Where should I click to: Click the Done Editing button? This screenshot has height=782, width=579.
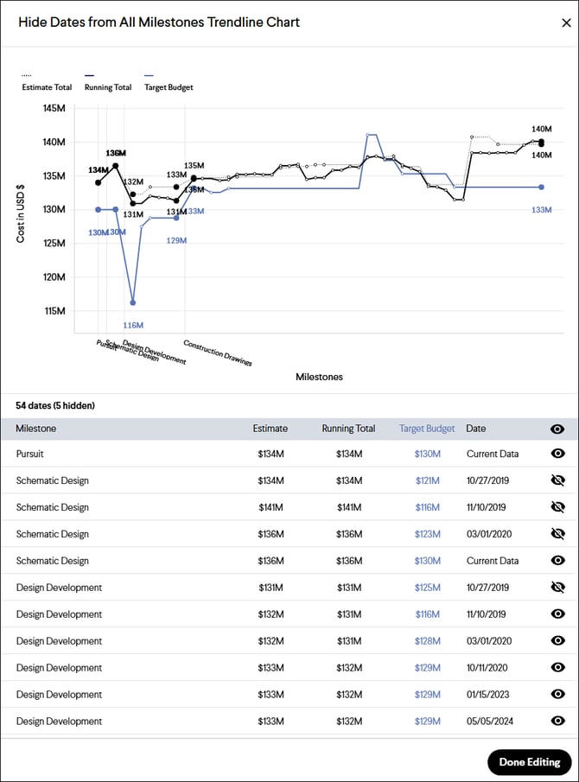[529, 761]
